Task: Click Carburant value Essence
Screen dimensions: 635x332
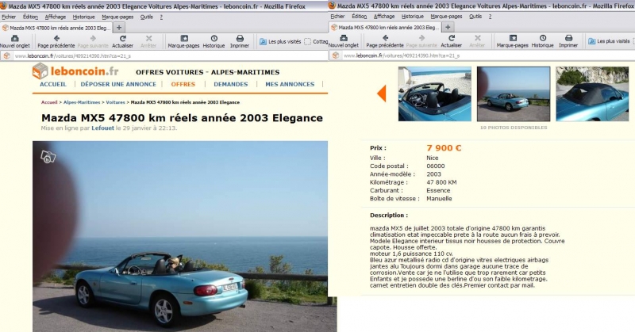Action: tap(438, 190)
